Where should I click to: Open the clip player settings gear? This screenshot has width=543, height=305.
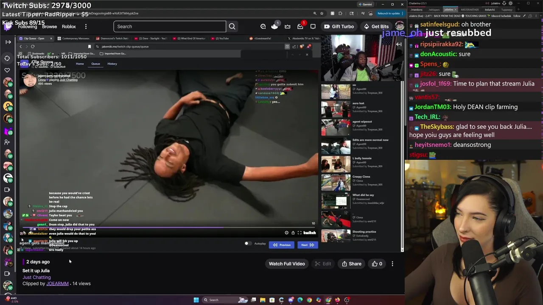[286, 233]
